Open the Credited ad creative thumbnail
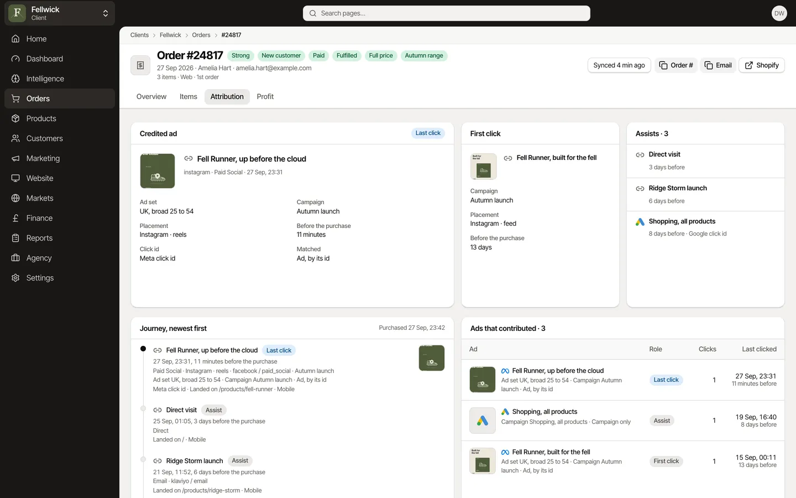The width and height of the screenshot is (796, 498). [158, 171]
